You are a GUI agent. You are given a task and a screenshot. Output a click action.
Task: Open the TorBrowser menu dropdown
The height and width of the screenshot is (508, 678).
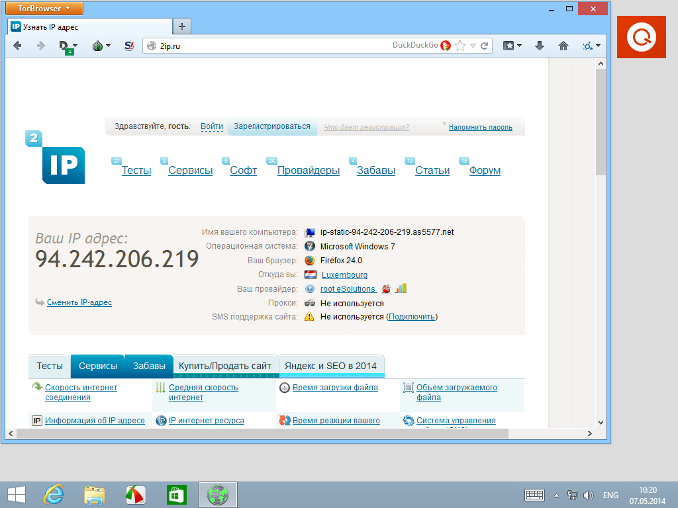click(44, 8)
